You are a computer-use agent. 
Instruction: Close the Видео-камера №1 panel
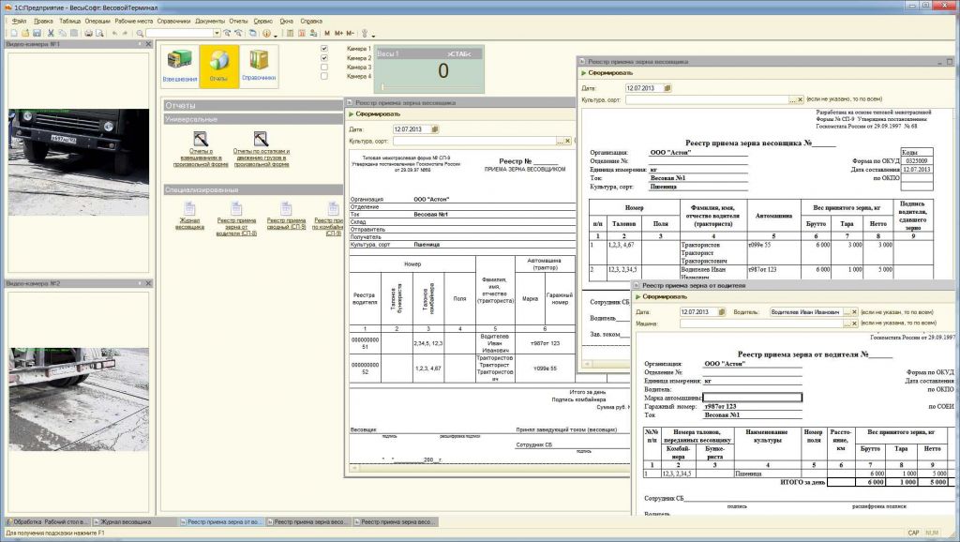click(x=148, y=44)
